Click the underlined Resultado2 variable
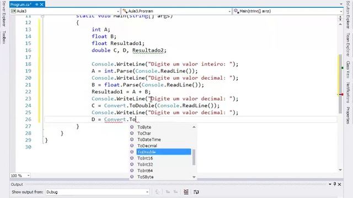The width and height of the screenshot is (353, 198). pos(148,50)
